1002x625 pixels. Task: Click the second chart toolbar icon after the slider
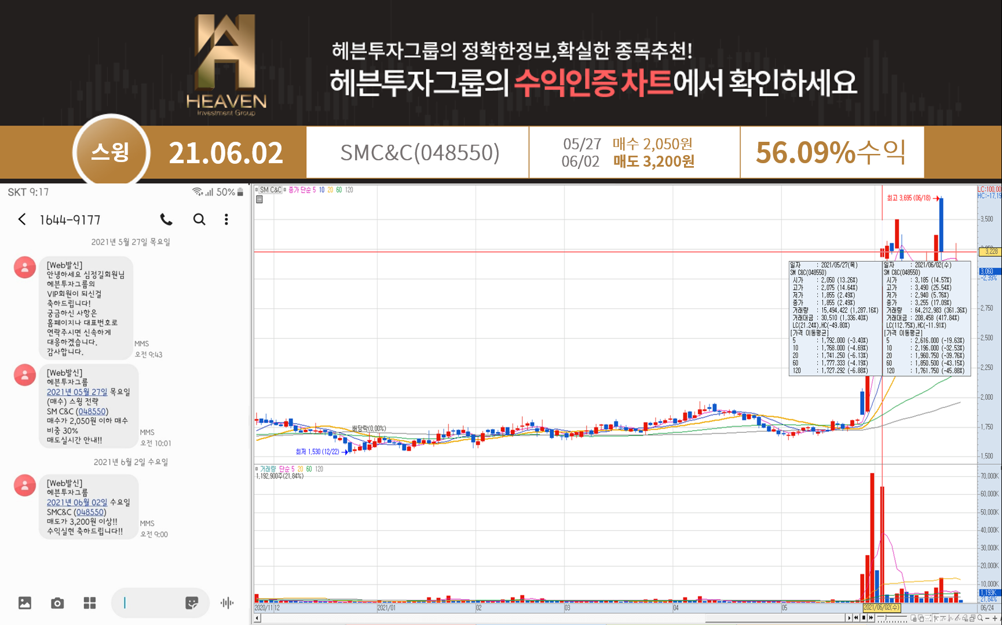click(921, 618)
